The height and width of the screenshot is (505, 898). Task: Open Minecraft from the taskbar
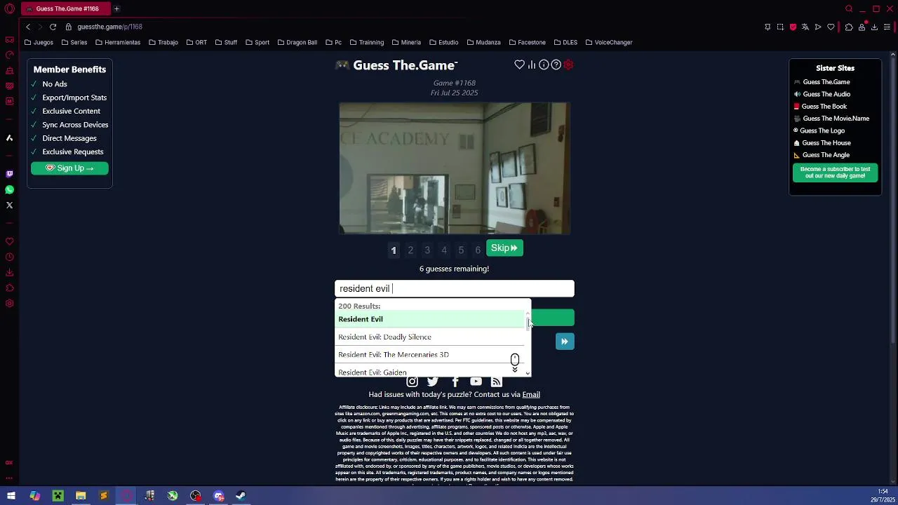[58, 496]
